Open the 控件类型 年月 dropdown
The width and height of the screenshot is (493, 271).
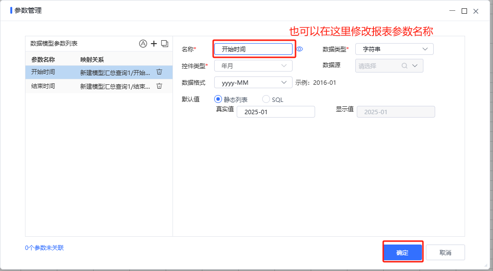tap(253, 66)
